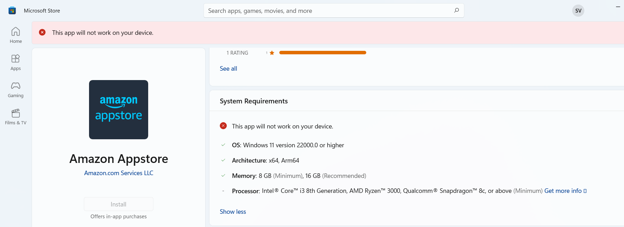Image resolution: width=624 pixels, height=227 pixels.
Task: Open See all ratings link
Action: click(x=228, y=69)
